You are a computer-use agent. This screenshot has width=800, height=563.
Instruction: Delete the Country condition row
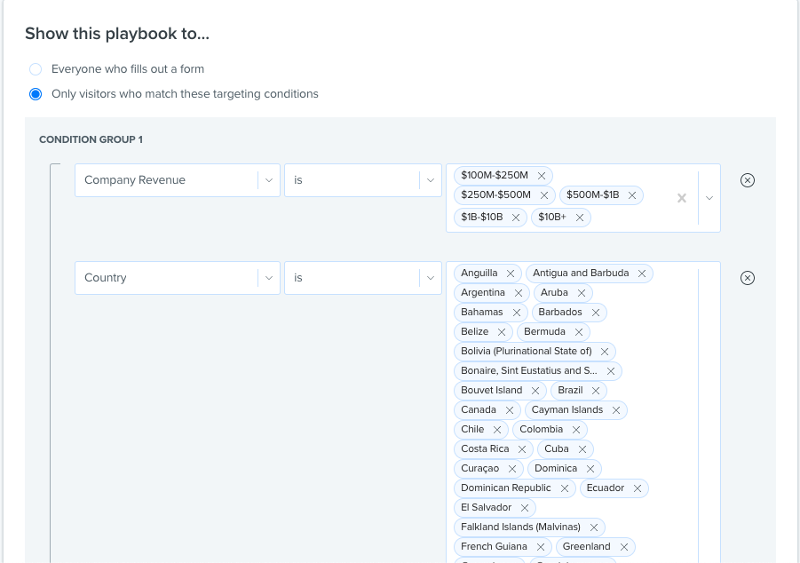click(x=748, y=278)
